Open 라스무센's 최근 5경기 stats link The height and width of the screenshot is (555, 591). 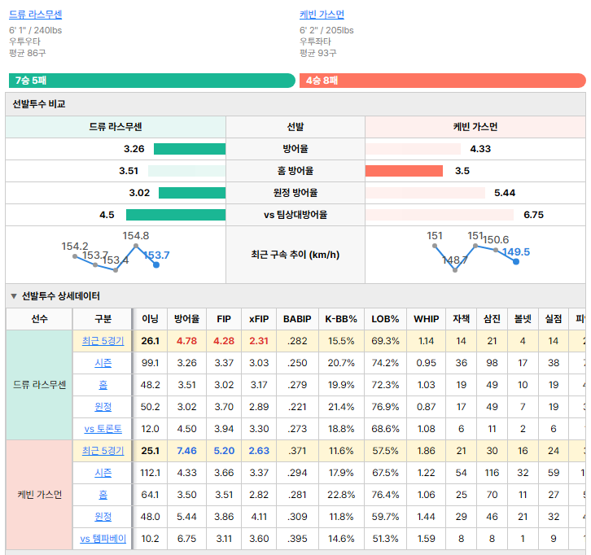[103, 341]
